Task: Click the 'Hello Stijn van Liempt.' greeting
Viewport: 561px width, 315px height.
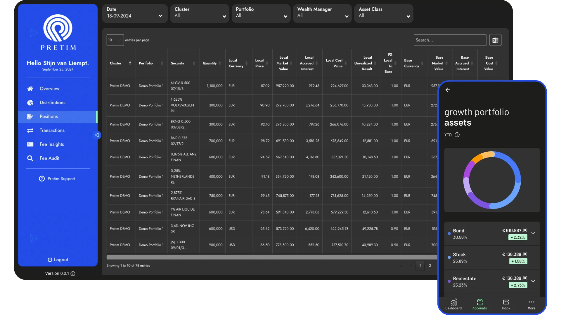Action: (x=58, y=63)
